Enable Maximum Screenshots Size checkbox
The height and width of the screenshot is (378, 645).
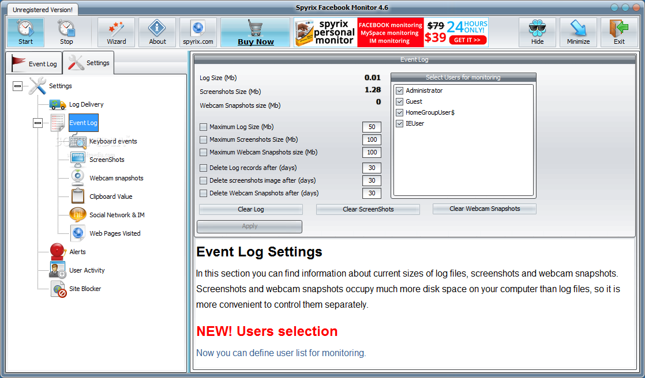coord(203,139)
